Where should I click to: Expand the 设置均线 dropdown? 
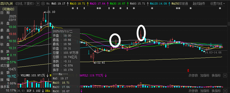[x=218, y=4]
